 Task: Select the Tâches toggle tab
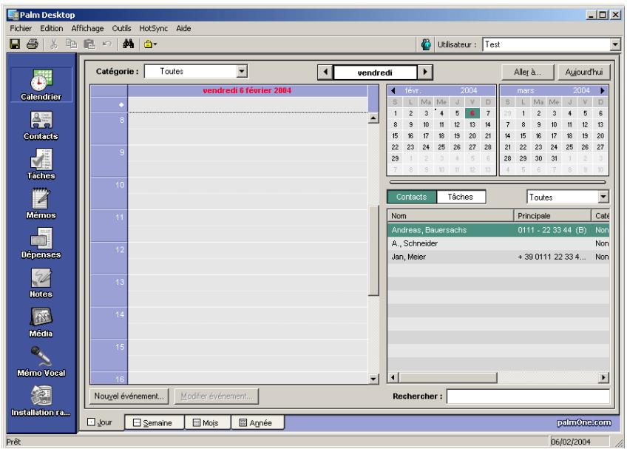point(461,197)
